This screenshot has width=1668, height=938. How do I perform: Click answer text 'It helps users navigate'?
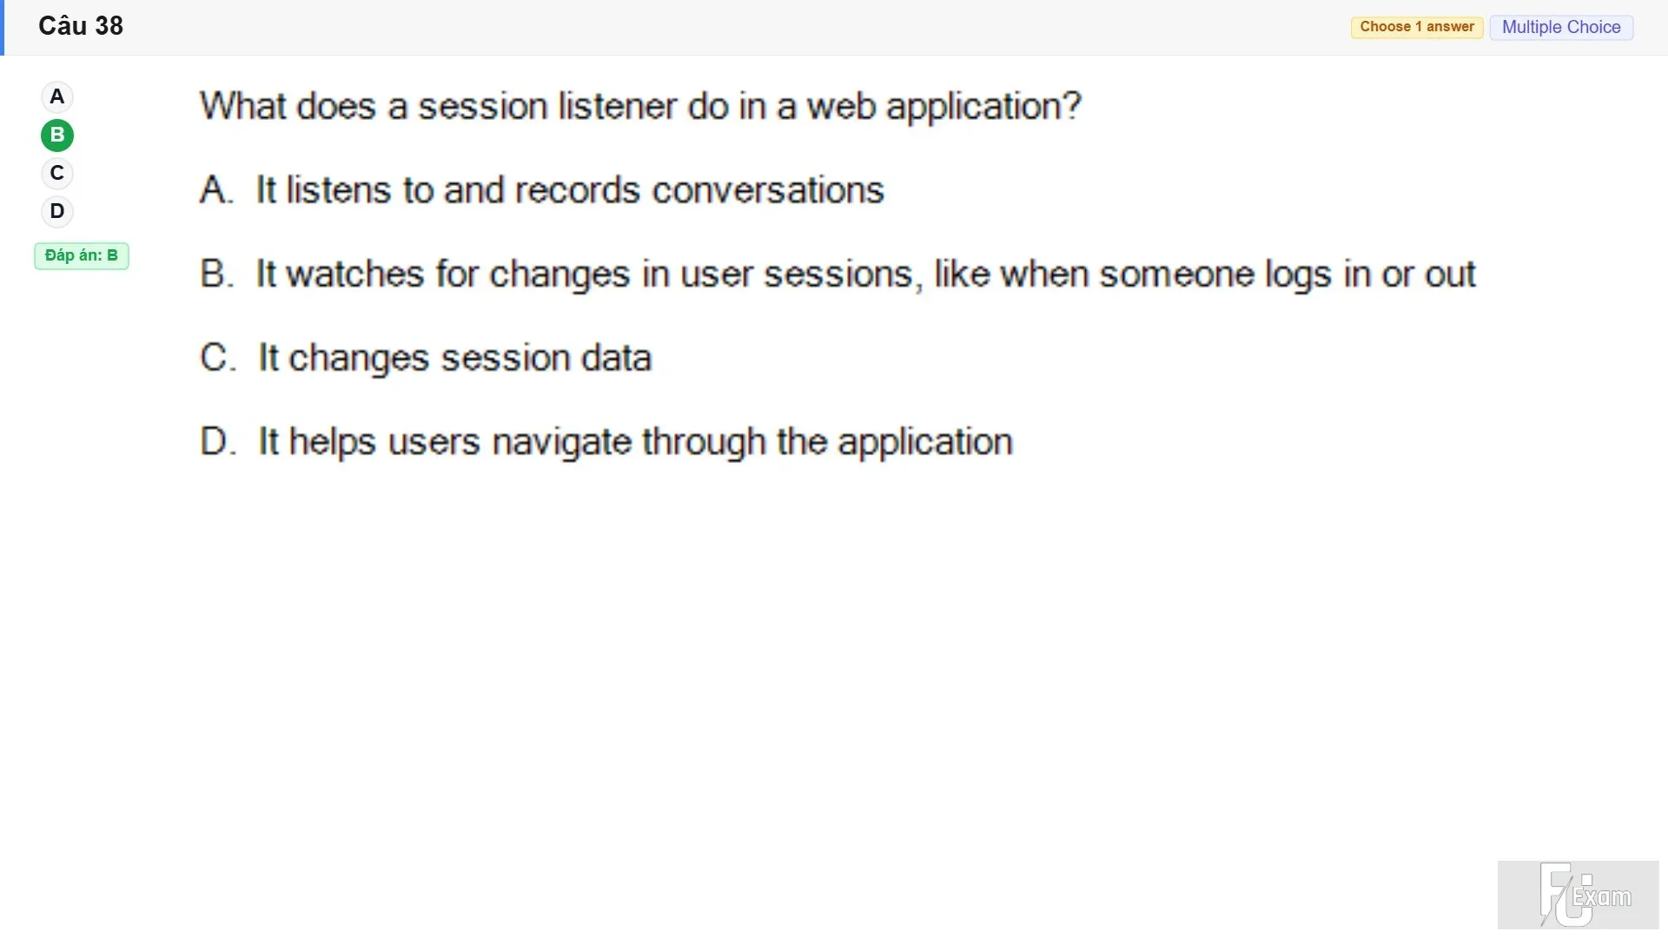coord(635,442)
